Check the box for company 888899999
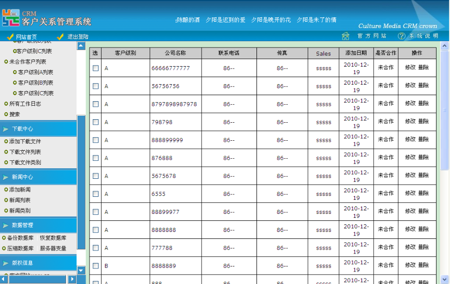450x284 pixels. point(95,140)
